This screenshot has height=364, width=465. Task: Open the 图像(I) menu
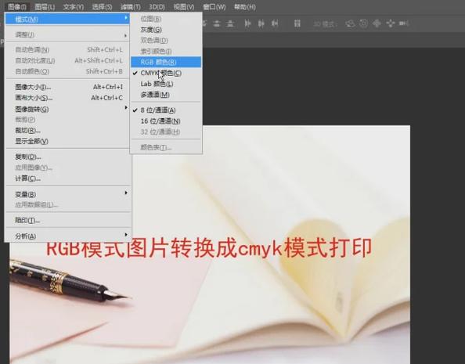pos(17,7)
